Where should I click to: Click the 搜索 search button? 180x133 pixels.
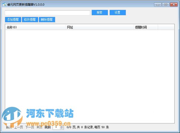(x=100, y=12)
